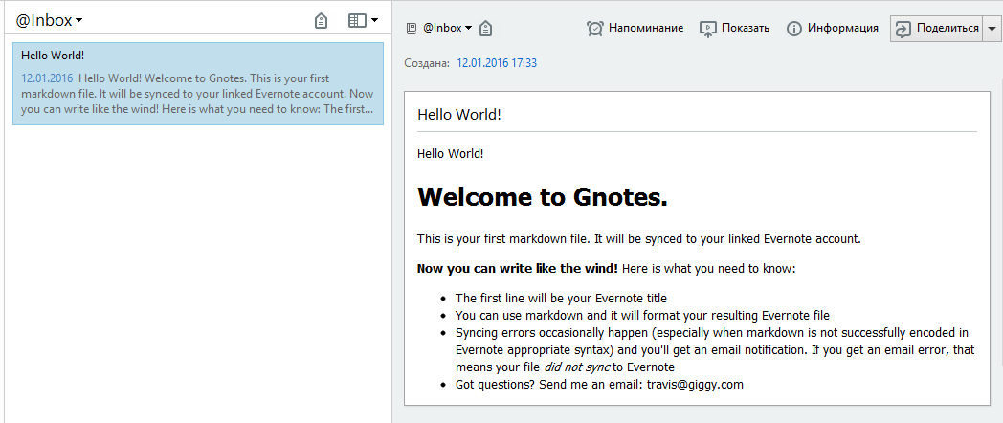1003x423 pixels.
Task: Open the @Inbox notebook dropdown in list header
Action: (49, 20)
